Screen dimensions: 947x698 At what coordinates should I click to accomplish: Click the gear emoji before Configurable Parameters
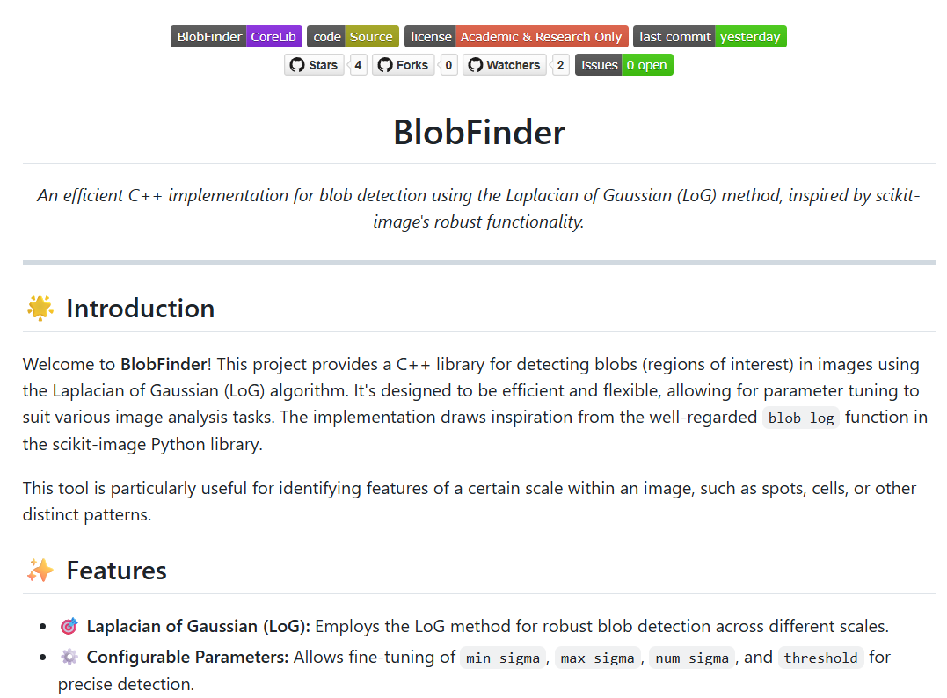tap(69, 657)
